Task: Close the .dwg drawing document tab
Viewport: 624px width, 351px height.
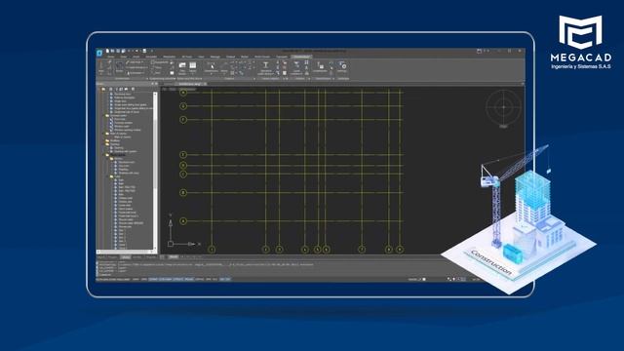Action: click(x=205, y=84)
